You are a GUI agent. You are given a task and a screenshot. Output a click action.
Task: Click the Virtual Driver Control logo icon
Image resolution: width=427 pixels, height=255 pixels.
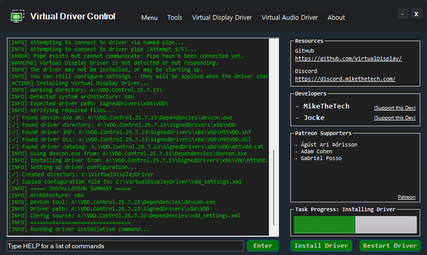[x=18, y=16]
